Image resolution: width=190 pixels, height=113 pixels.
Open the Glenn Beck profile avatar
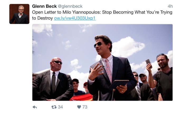[x=19, y=14]
